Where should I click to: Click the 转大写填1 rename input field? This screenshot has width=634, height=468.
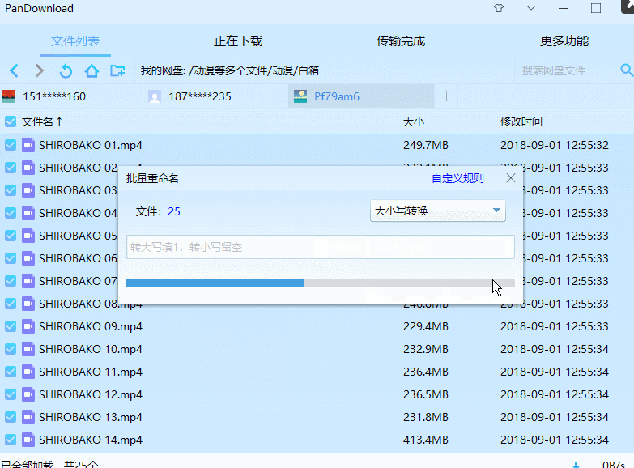point(320,247)
